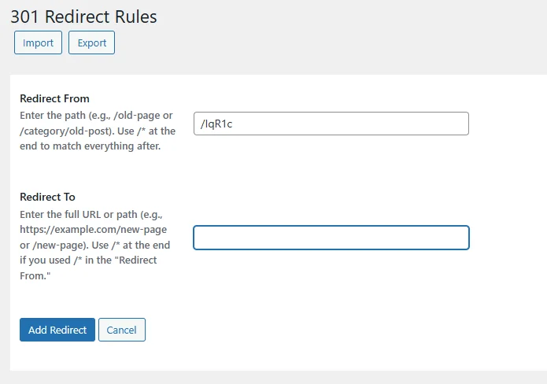Click the bold Redirect To label
This screenshot has height=384, width=547.
(47, 197)
